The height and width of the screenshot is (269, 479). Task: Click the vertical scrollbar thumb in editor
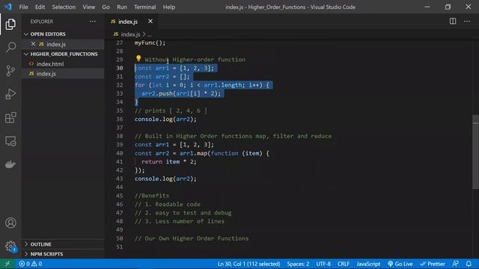pos(476,152)
